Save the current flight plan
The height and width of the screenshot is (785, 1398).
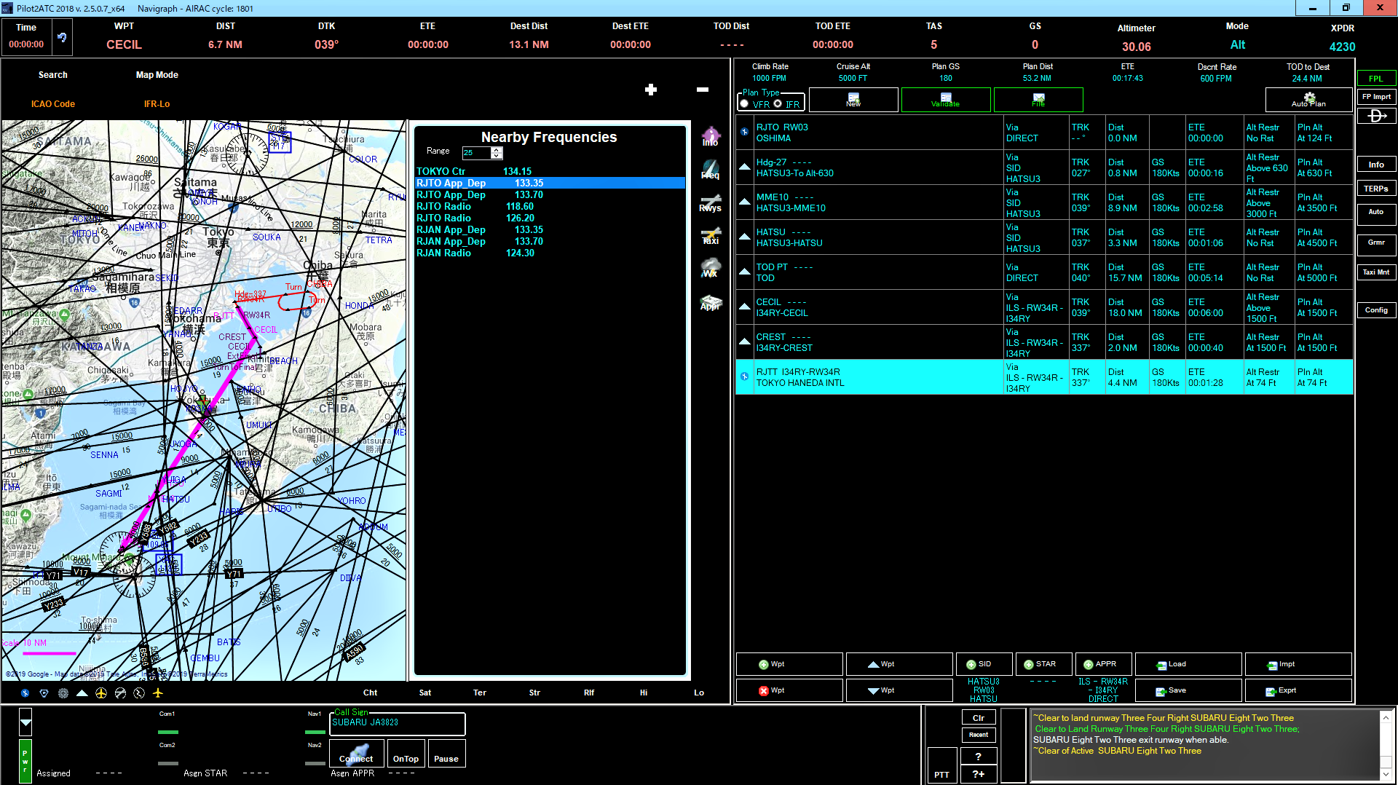point(1188,690)
